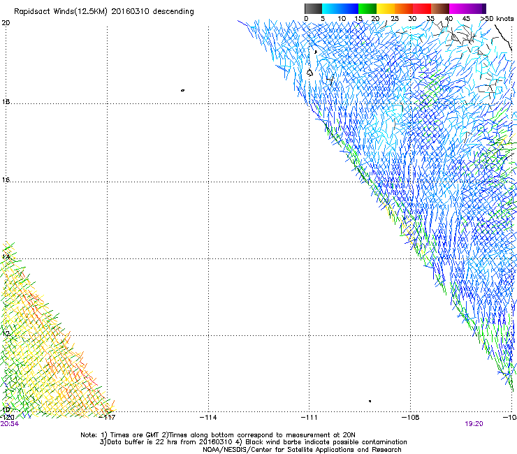Click the '>50 knots' legend label
The height and width of the screenshot is (454, 517).
pyautogui.click(x=497, y=19)
